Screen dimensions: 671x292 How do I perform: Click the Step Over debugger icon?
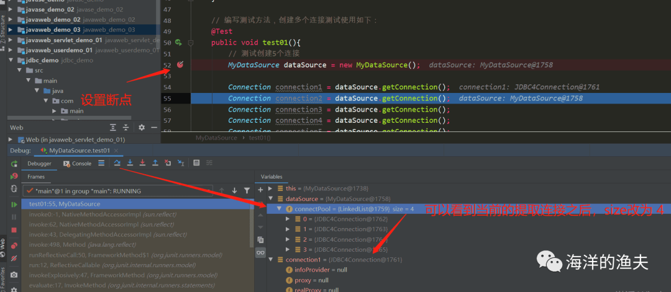117,162
